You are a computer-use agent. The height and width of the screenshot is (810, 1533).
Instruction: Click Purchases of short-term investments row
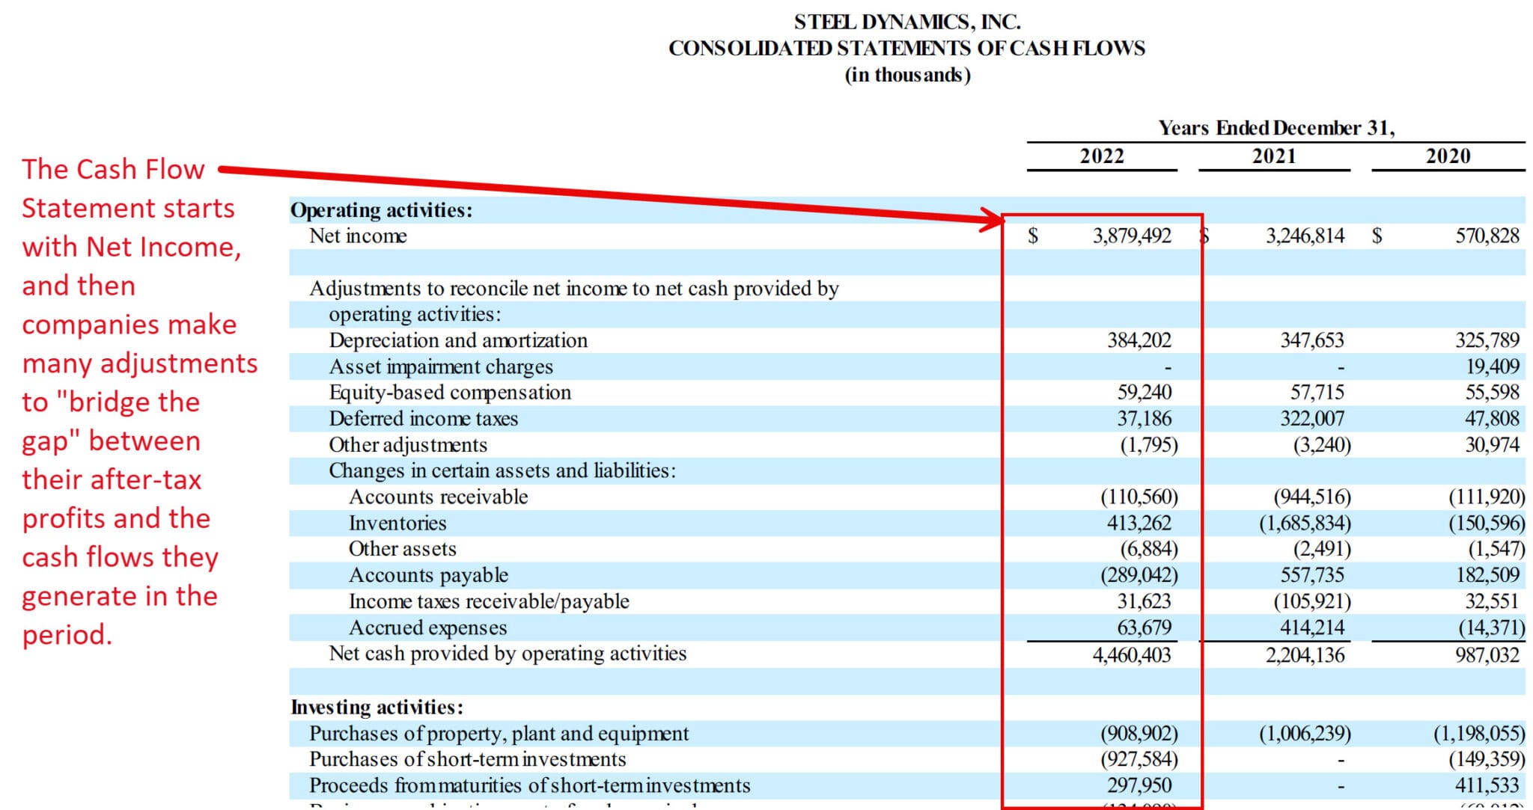tap(466, 759)
